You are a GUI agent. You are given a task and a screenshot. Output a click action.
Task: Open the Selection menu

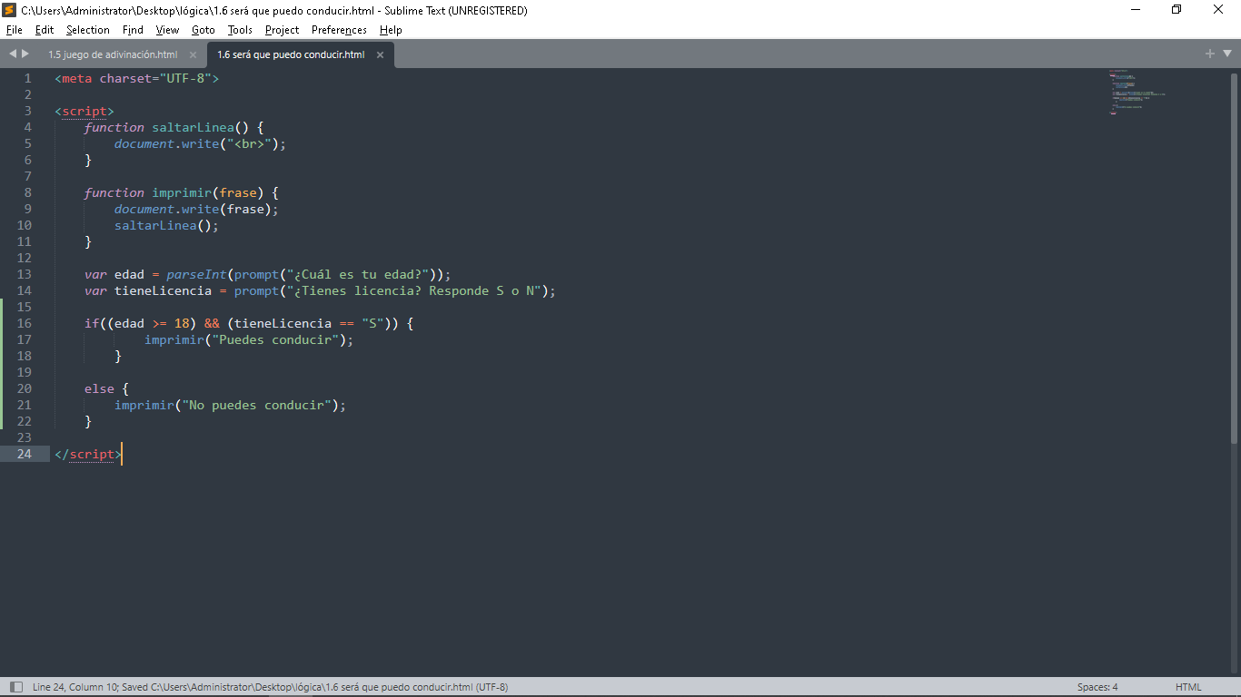(x=87, y=30)
